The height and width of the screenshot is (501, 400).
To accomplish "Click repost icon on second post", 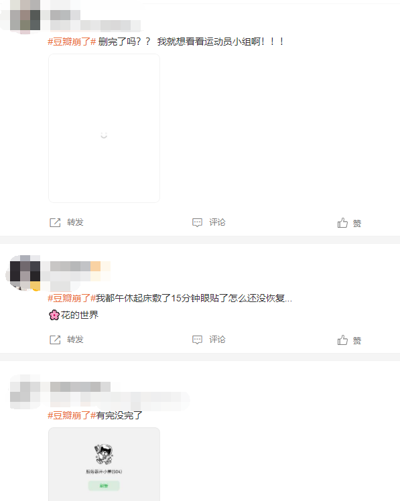I will point(55,340).
